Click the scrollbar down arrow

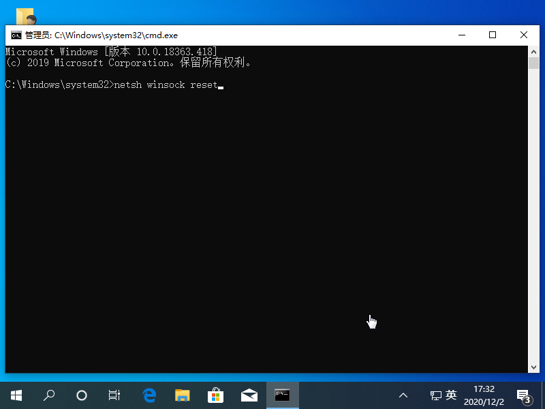534,367
